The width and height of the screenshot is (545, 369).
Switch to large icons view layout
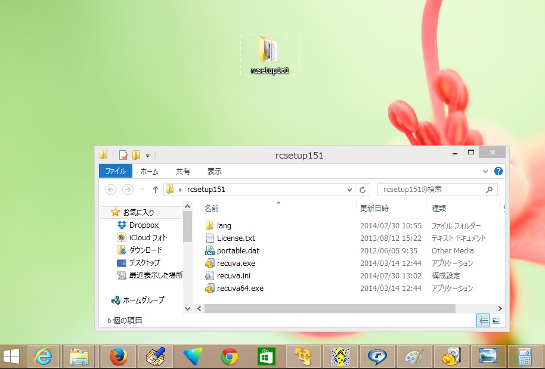pos(496,320)
